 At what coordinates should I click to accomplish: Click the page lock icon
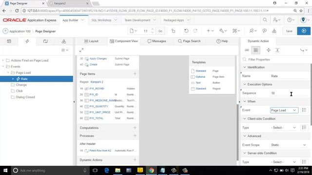pyautogui.click(x=174, y=31)
